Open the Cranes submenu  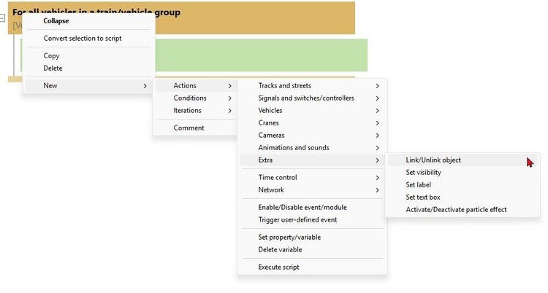[x=313, y=123]
